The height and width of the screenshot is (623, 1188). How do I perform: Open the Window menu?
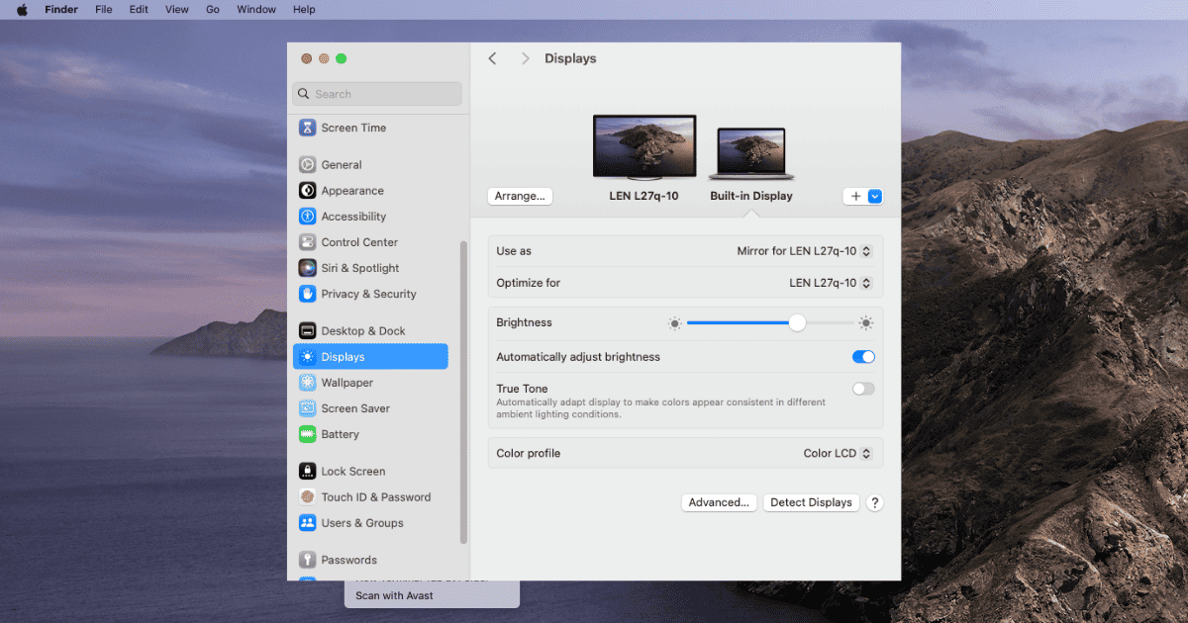click(256, 10)
